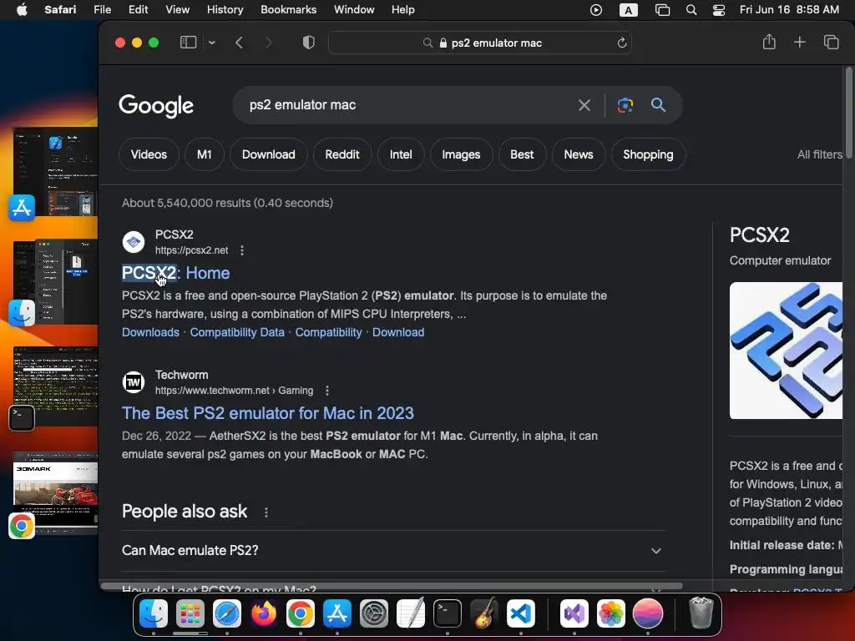Open The Best PS2 emulator for Mac link
This screenshot has height=641, width=855.
coord(268,412)
